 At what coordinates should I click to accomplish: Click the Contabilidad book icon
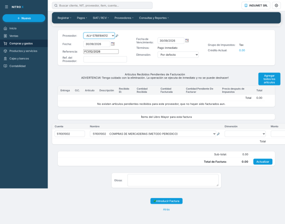pyautogui.click(x=5, y=66)
